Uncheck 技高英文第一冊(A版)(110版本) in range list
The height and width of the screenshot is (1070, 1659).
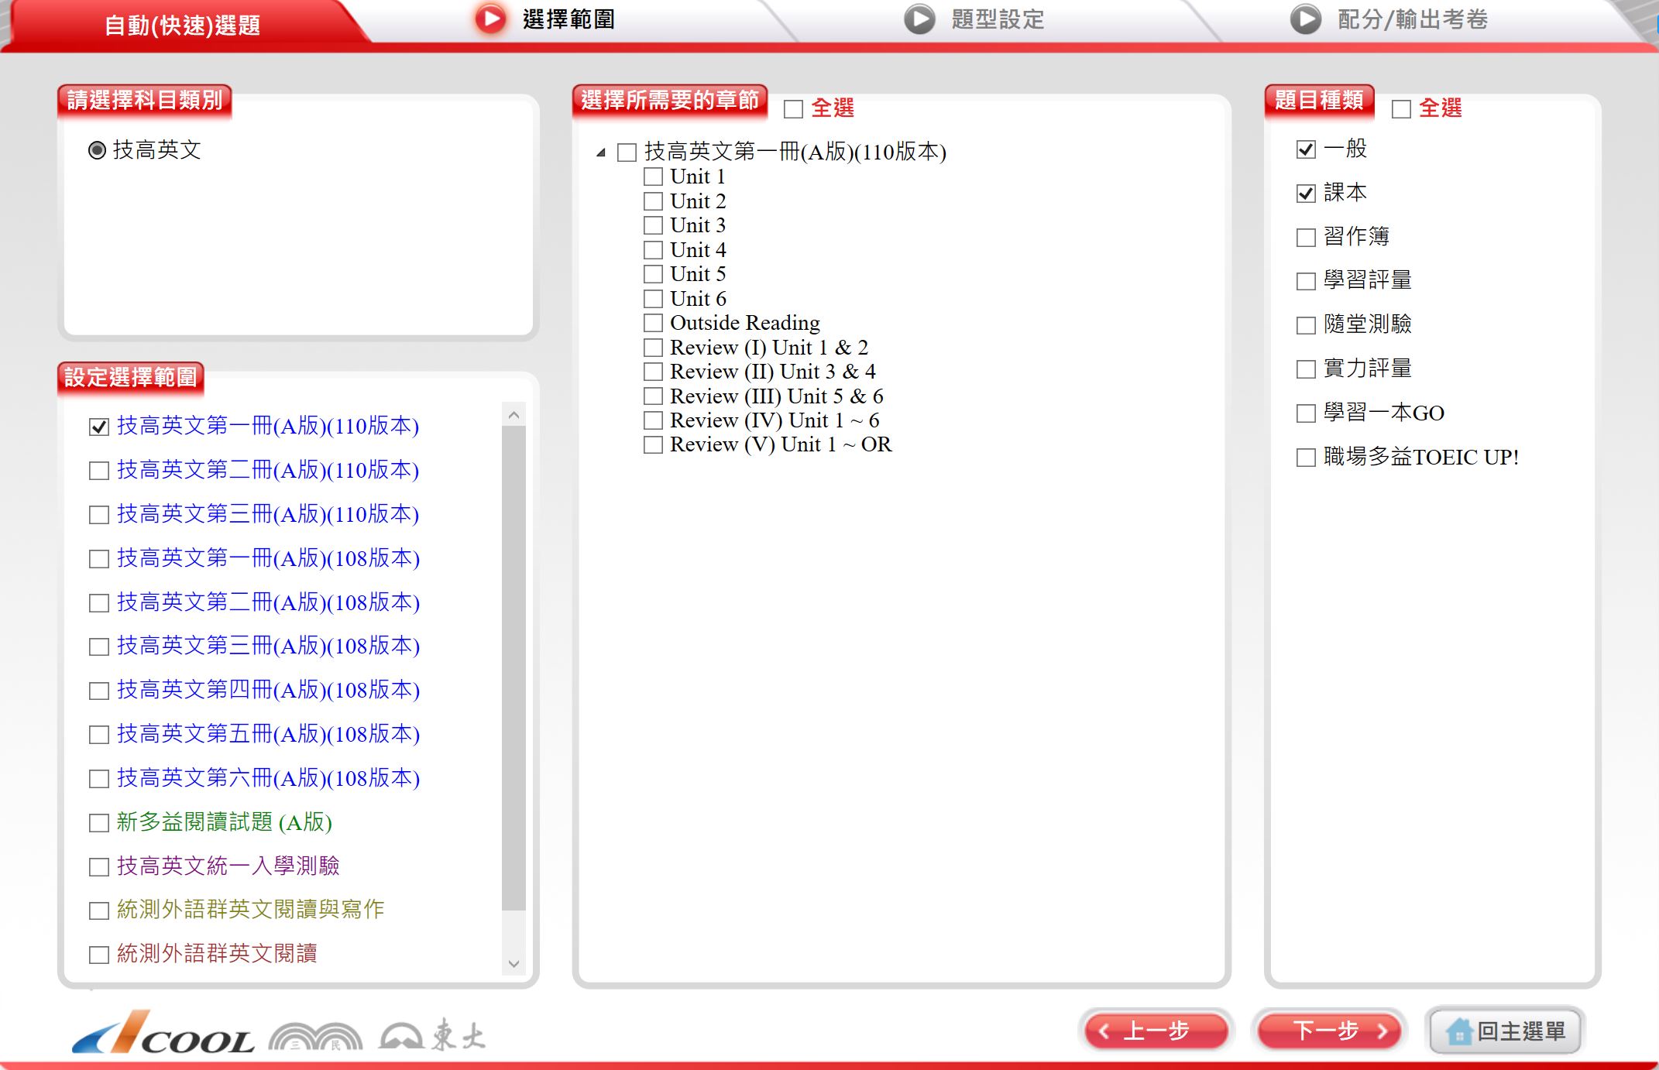tap(98, 427)
